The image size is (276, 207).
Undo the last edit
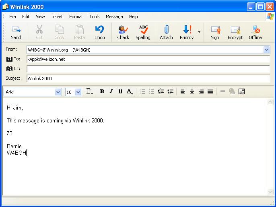click(x=100, y=32)
